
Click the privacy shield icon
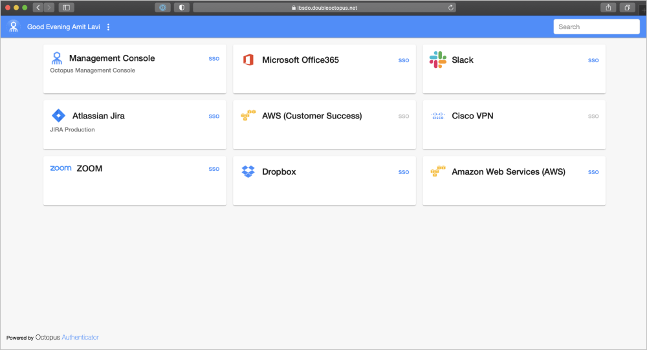pyautogui.click(x=182, y=7)
